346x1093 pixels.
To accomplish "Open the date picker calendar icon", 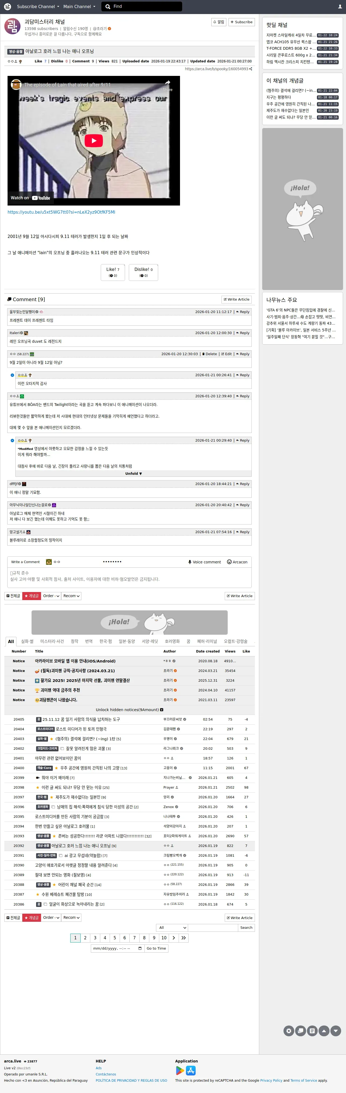I will [140, 948].
